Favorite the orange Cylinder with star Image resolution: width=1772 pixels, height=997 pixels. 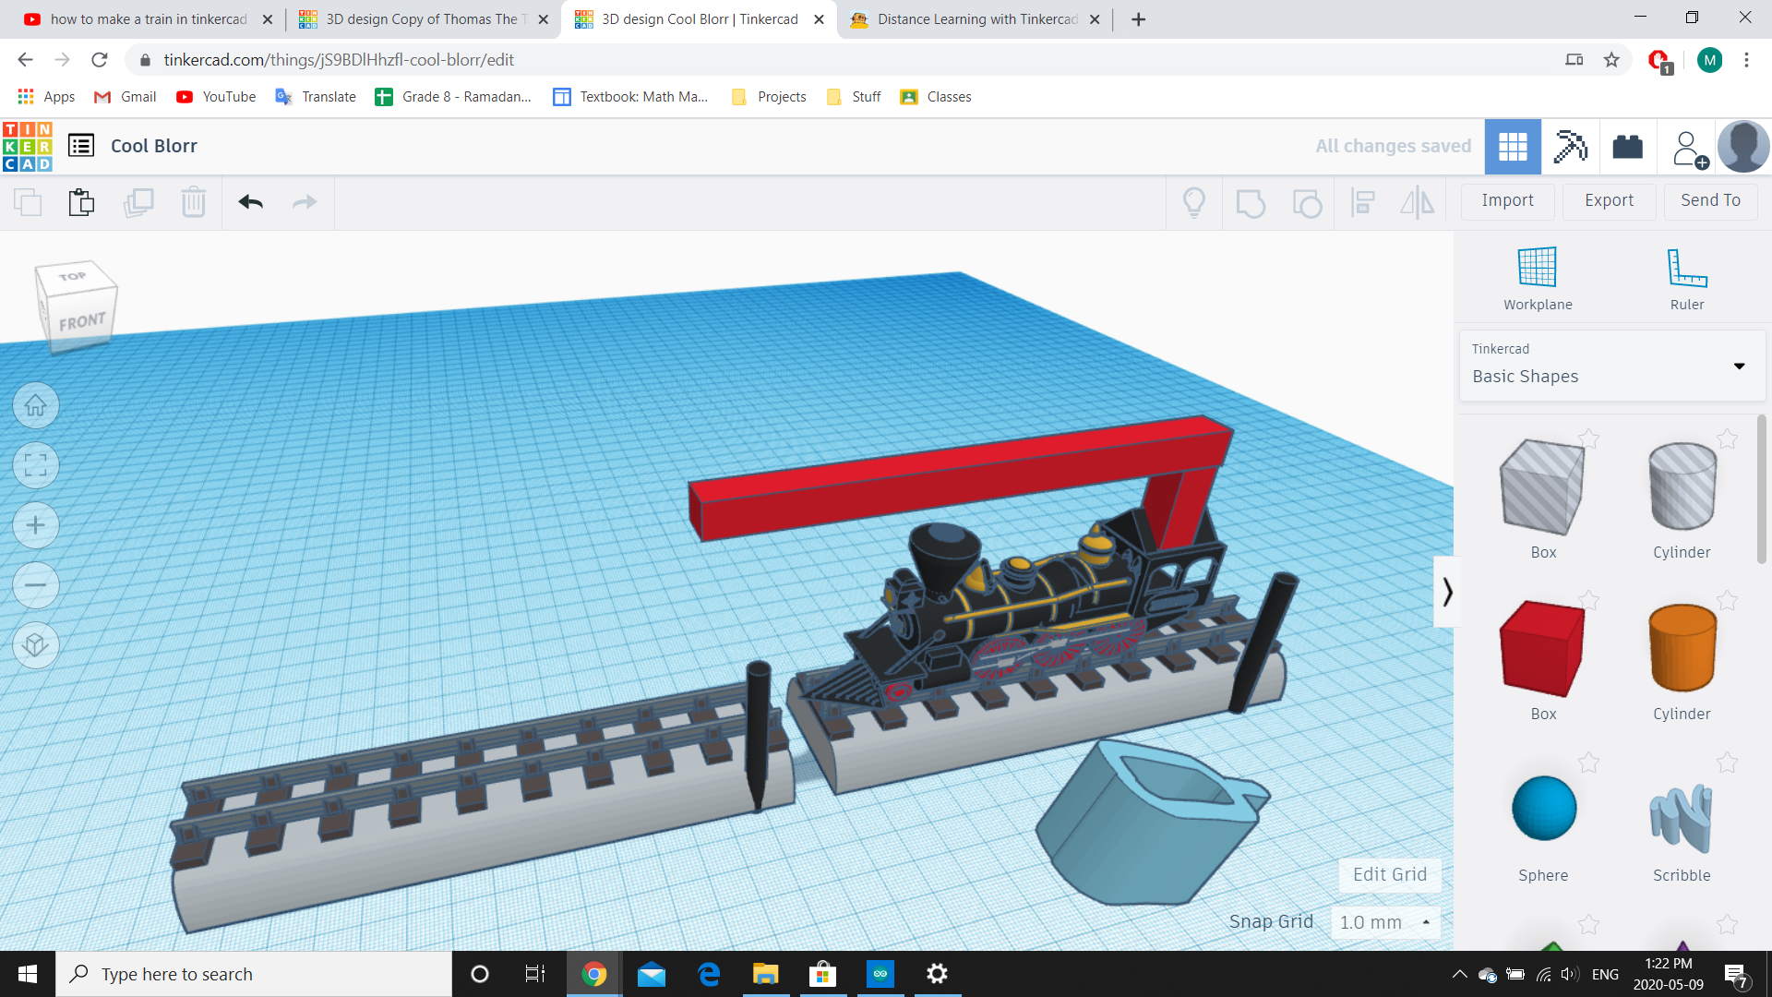pos(1727,600)
